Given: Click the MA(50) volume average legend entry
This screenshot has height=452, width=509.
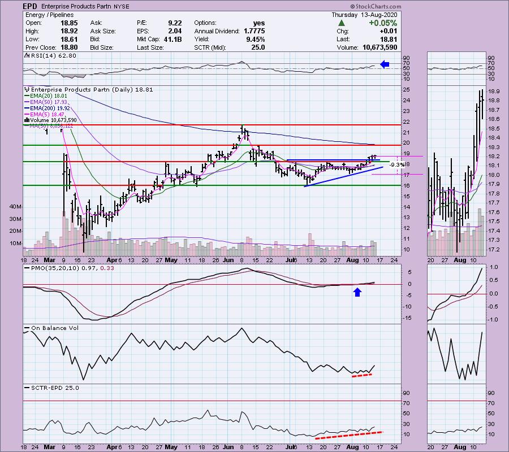Looking at the screenshot, I should tap(49, 126).
